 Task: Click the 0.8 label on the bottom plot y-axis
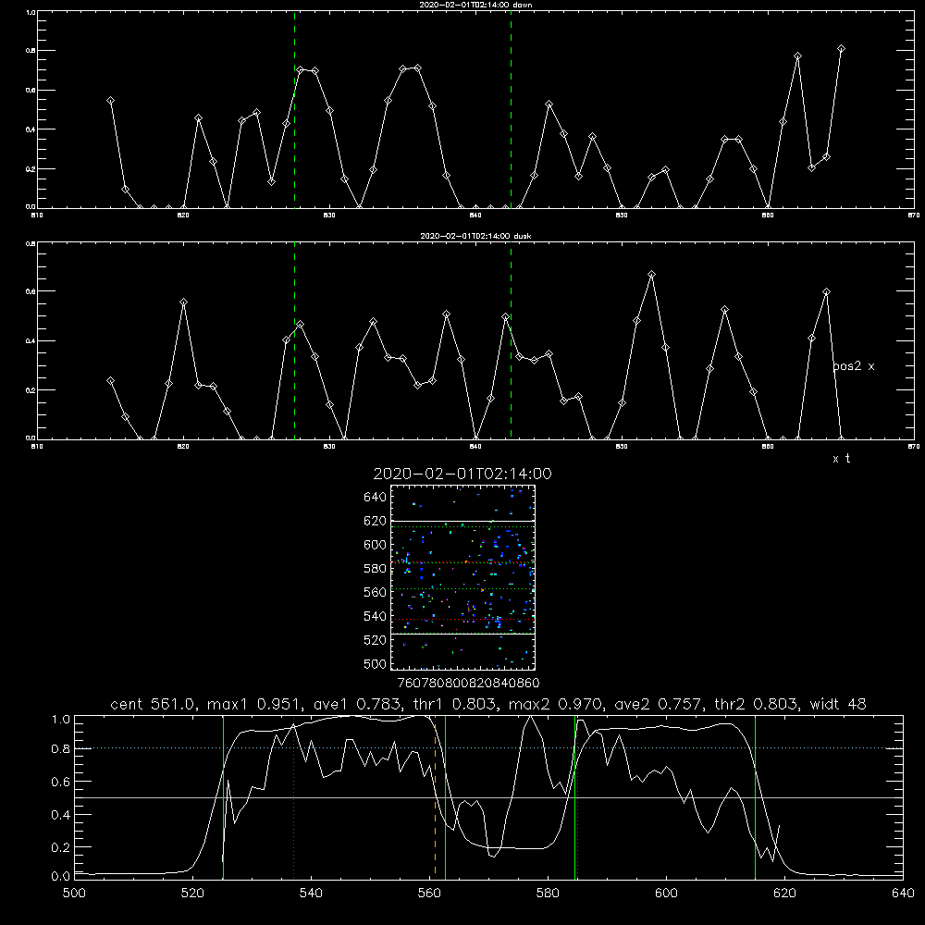tap(61, 748)
